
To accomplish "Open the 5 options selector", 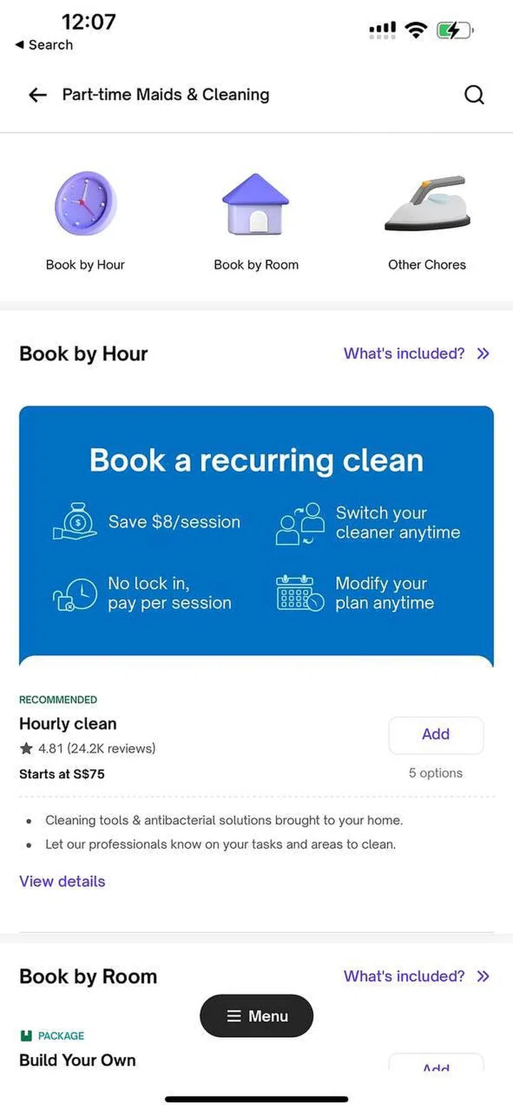I will [435, 773].
